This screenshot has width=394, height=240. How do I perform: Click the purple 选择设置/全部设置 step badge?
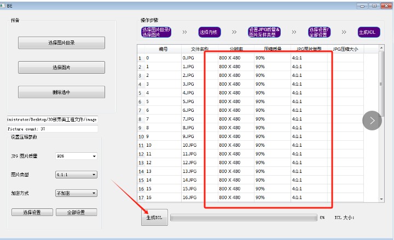click(x=319, y=32)
